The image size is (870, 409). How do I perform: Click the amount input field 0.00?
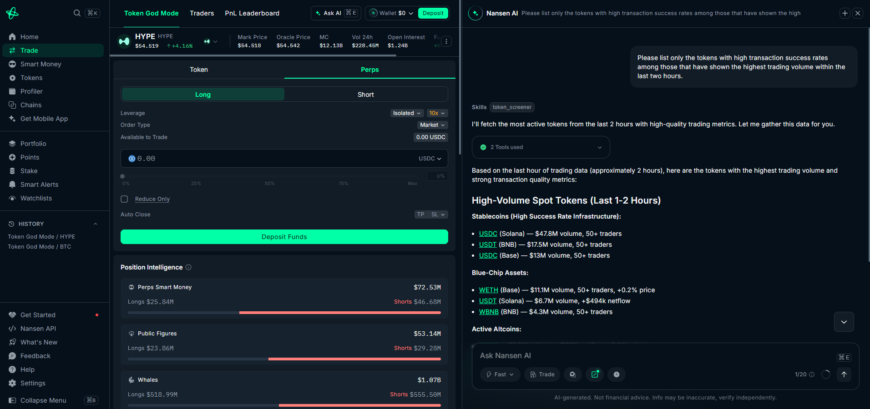tap(284, 159)
